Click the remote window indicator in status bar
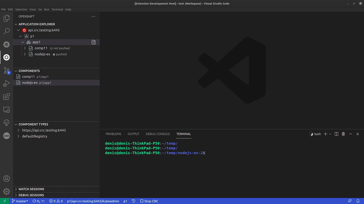This screenshot has height=204, width=364. pyautogui.click(x=5, y=201)
